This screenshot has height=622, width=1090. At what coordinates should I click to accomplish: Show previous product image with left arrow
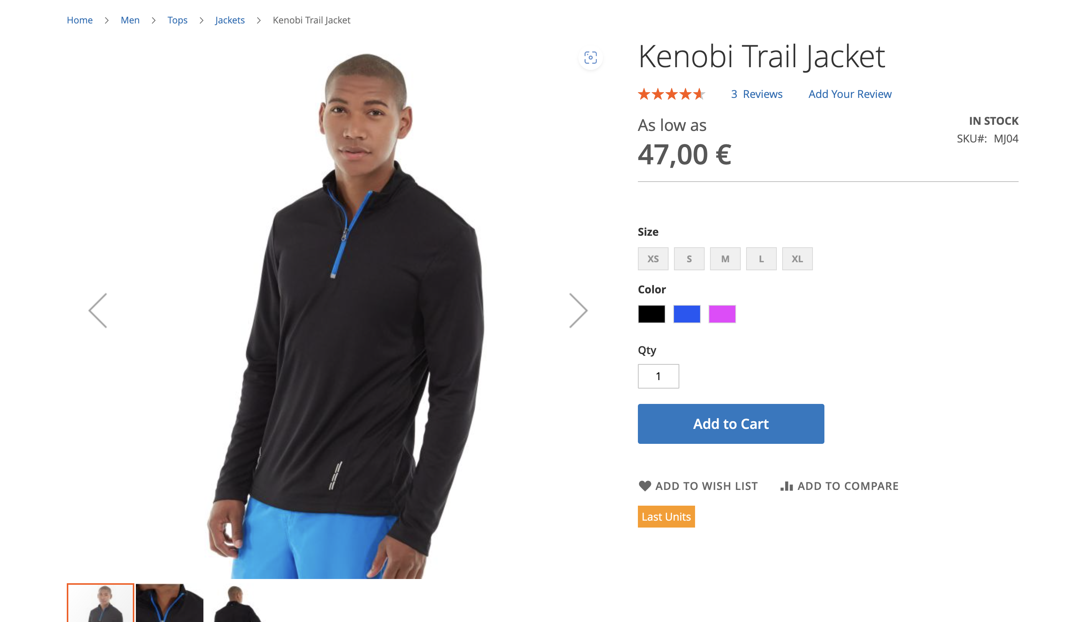click(98, 311)
